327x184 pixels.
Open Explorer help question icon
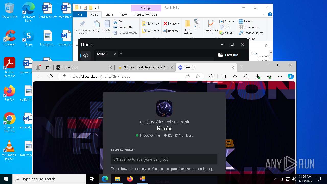(x=270, y=15)
